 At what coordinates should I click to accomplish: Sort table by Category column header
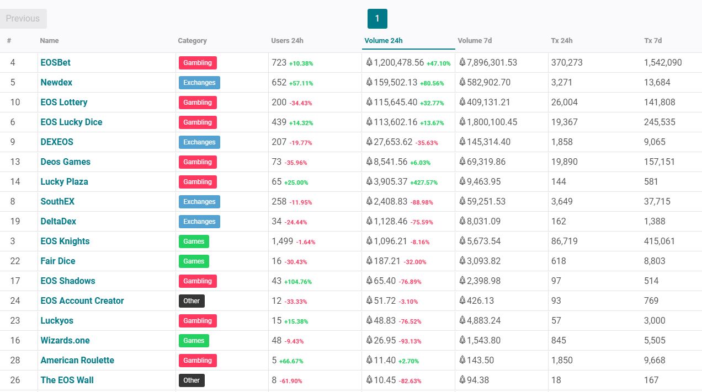click(193, 41)
